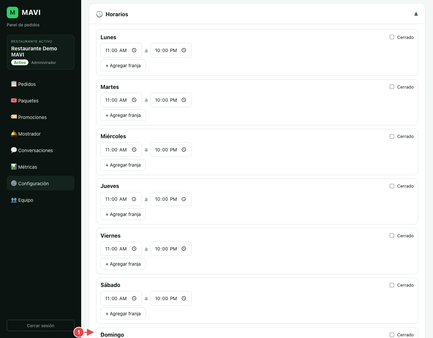Mark Miércoles as Cerrado
This screenshot has width=433, height=338.
(x=392, y=137)
